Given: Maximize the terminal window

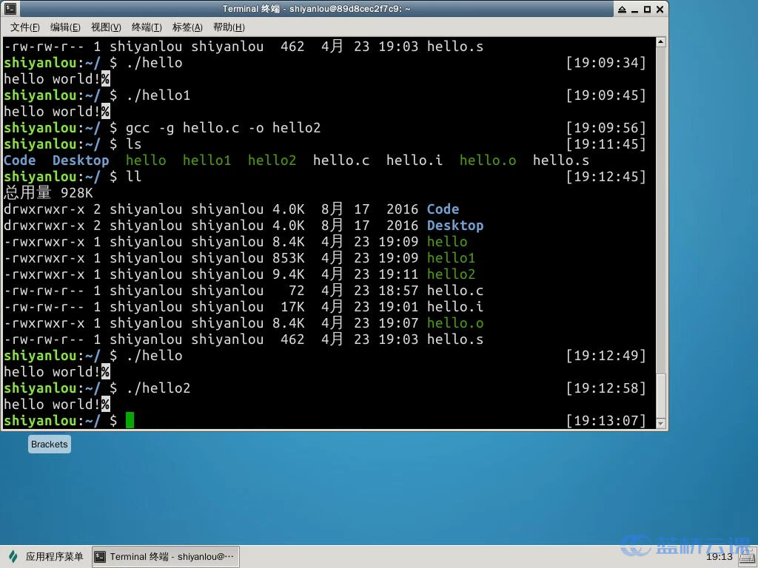Looking at the screenshot, I should click(647, 9).
